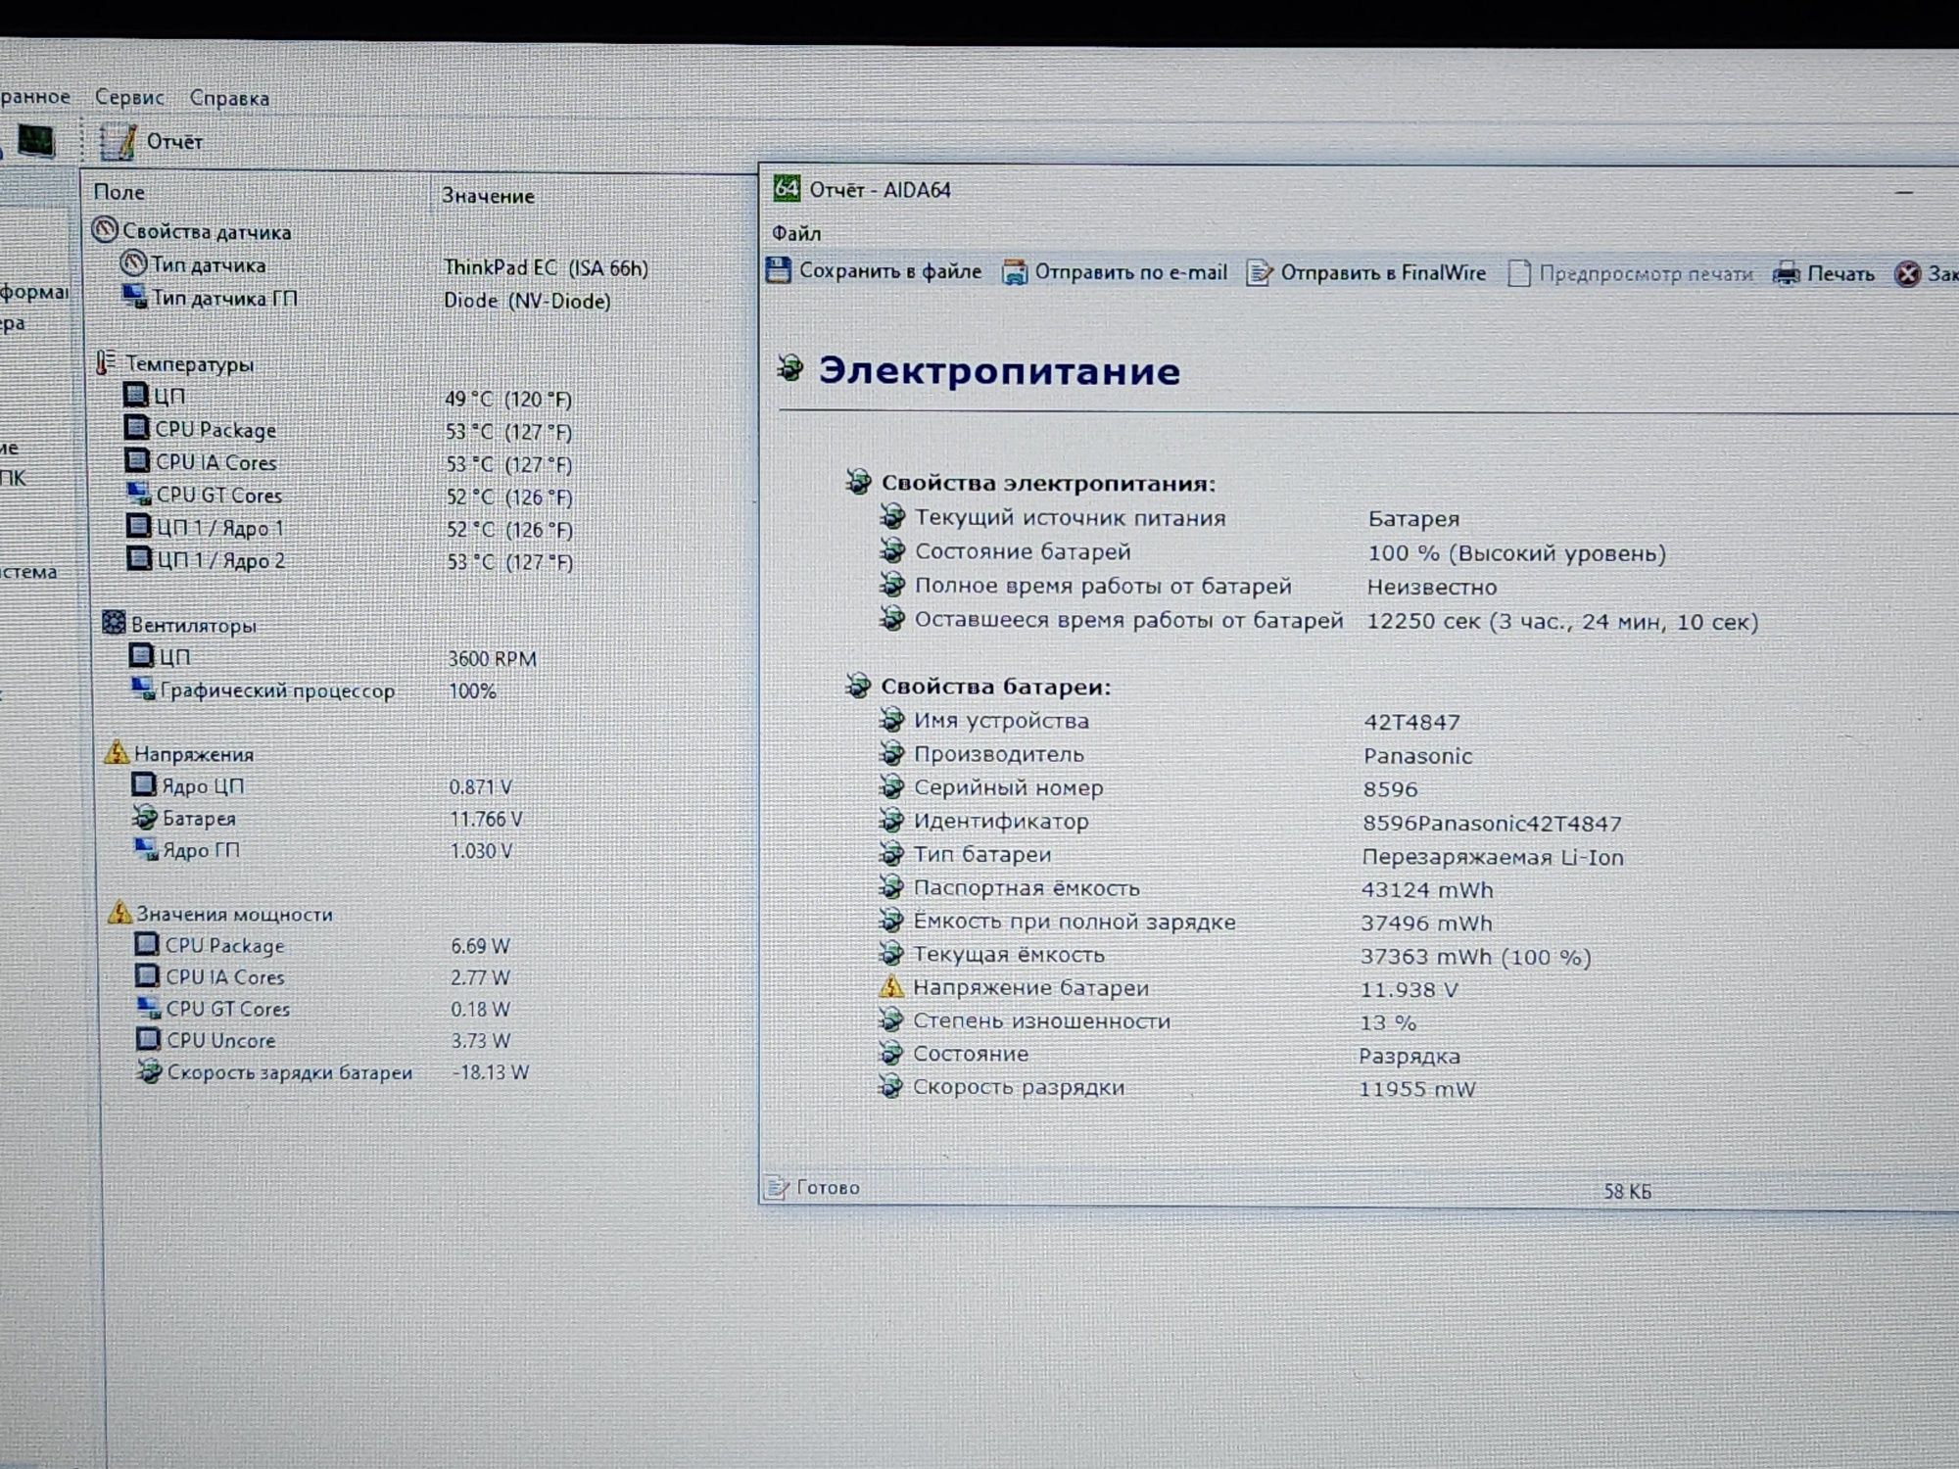1959x1469 pixels.
Task: Open the Сервис menu in main window
Action: (x=128, y=97)
